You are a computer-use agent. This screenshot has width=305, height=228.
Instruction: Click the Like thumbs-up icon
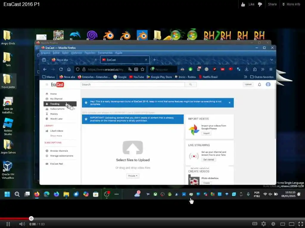243,4
